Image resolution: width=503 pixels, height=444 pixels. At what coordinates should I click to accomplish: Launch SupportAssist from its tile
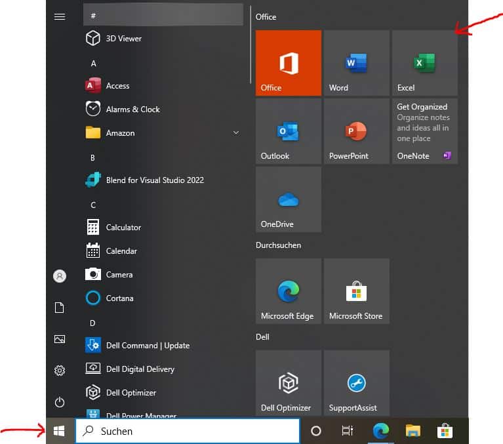click(x=357, y=383)
